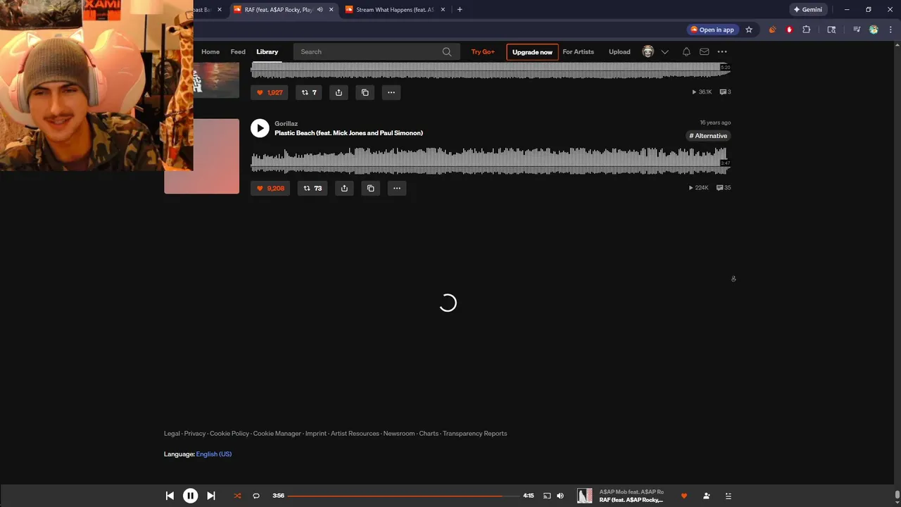This screenshot has height=507, width=901.
Task: Repost the upper track with 7 reposts
Action: [309, 92]
